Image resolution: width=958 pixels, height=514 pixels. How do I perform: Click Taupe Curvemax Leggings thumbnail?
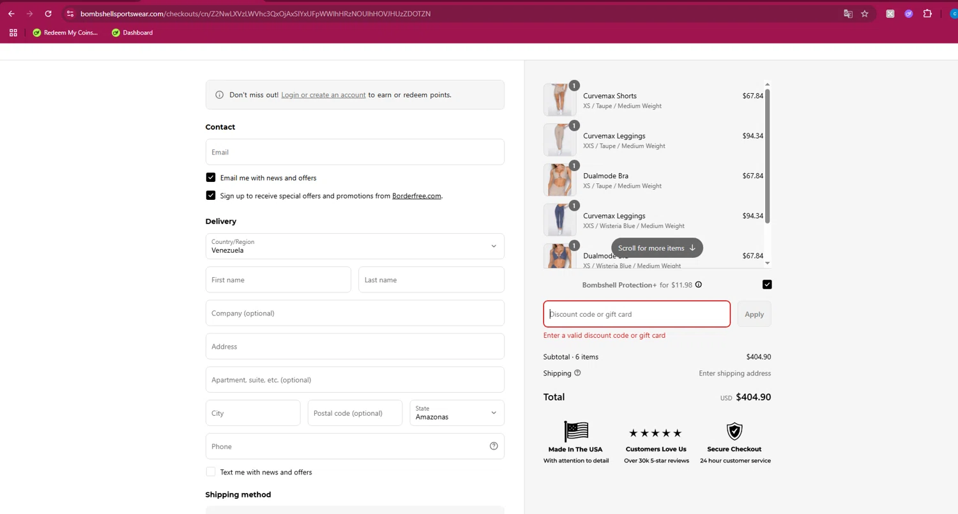[x=560, y=140]
